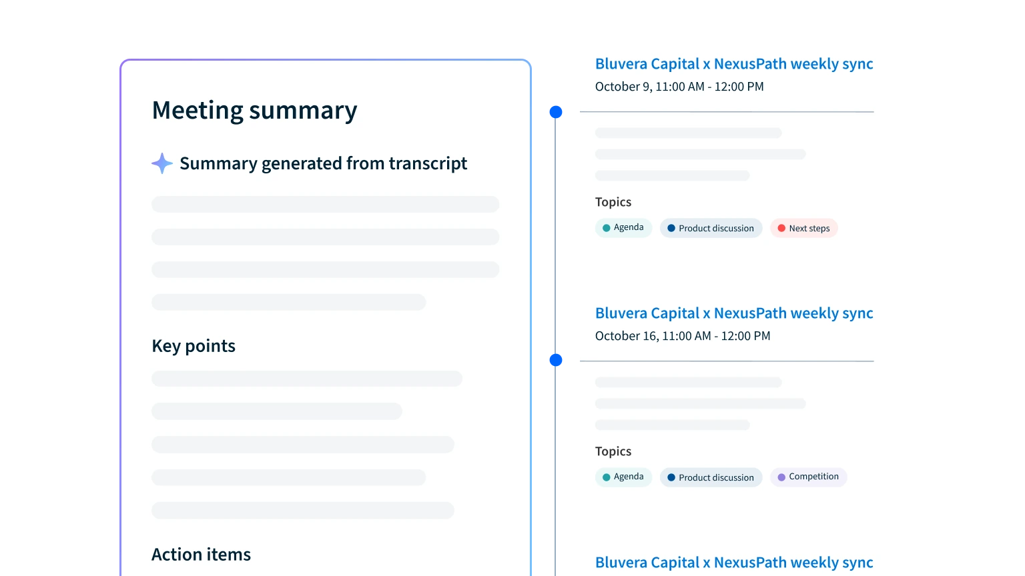Click the sparkle AI summary icon
1025x576 pixels.
(161, 163)
